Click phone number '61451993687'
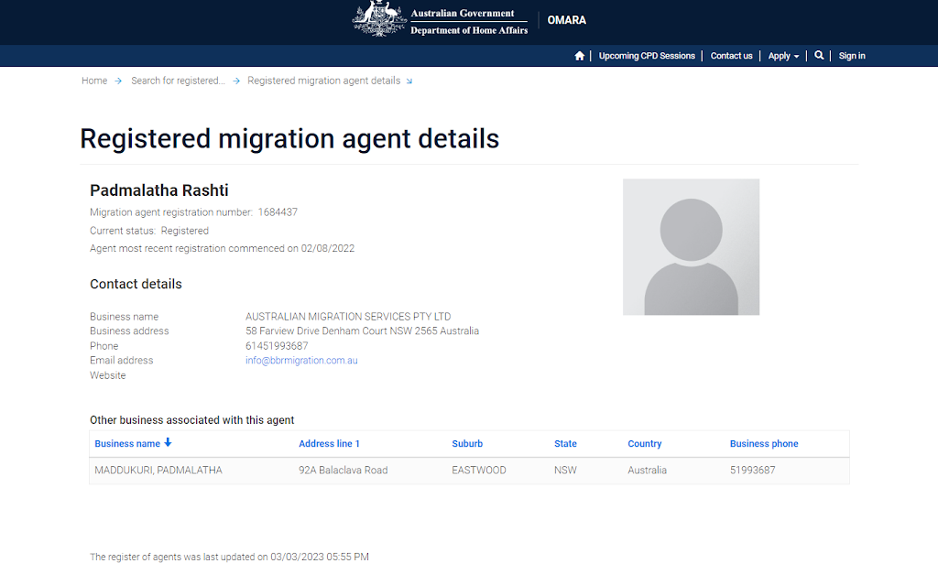 [277, 346]
